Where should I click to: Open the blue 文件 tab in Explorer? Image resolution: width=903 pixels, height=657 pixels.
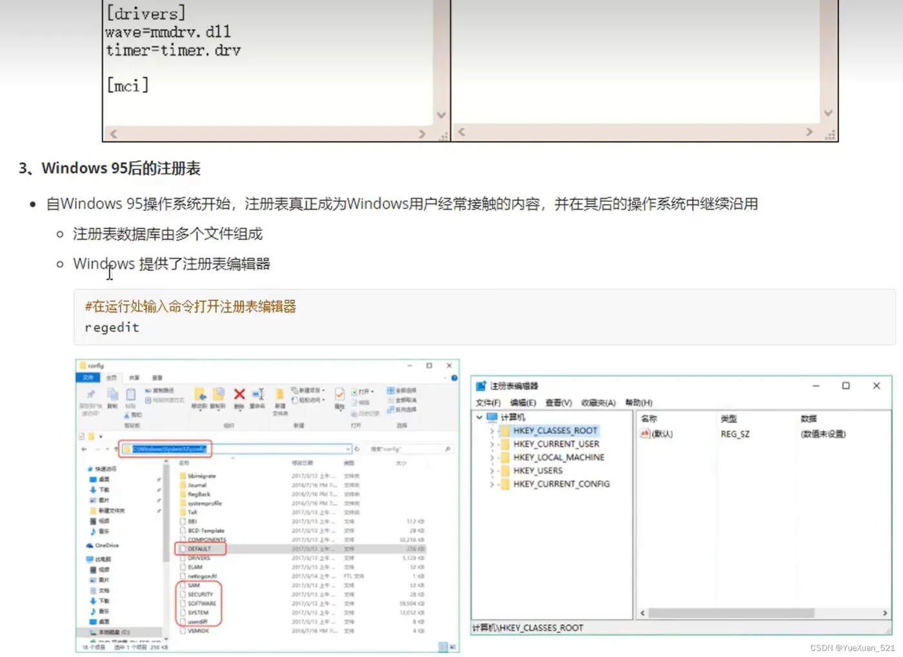coord(88,378)
